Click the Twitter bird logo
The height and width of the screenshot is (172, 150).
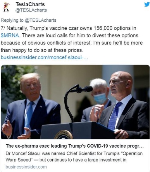point(147,4)
